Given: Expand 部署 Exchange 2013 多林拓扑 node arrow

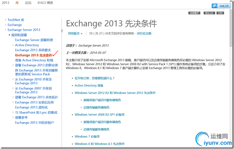Looking at the screenshot, I should [13, 97].
